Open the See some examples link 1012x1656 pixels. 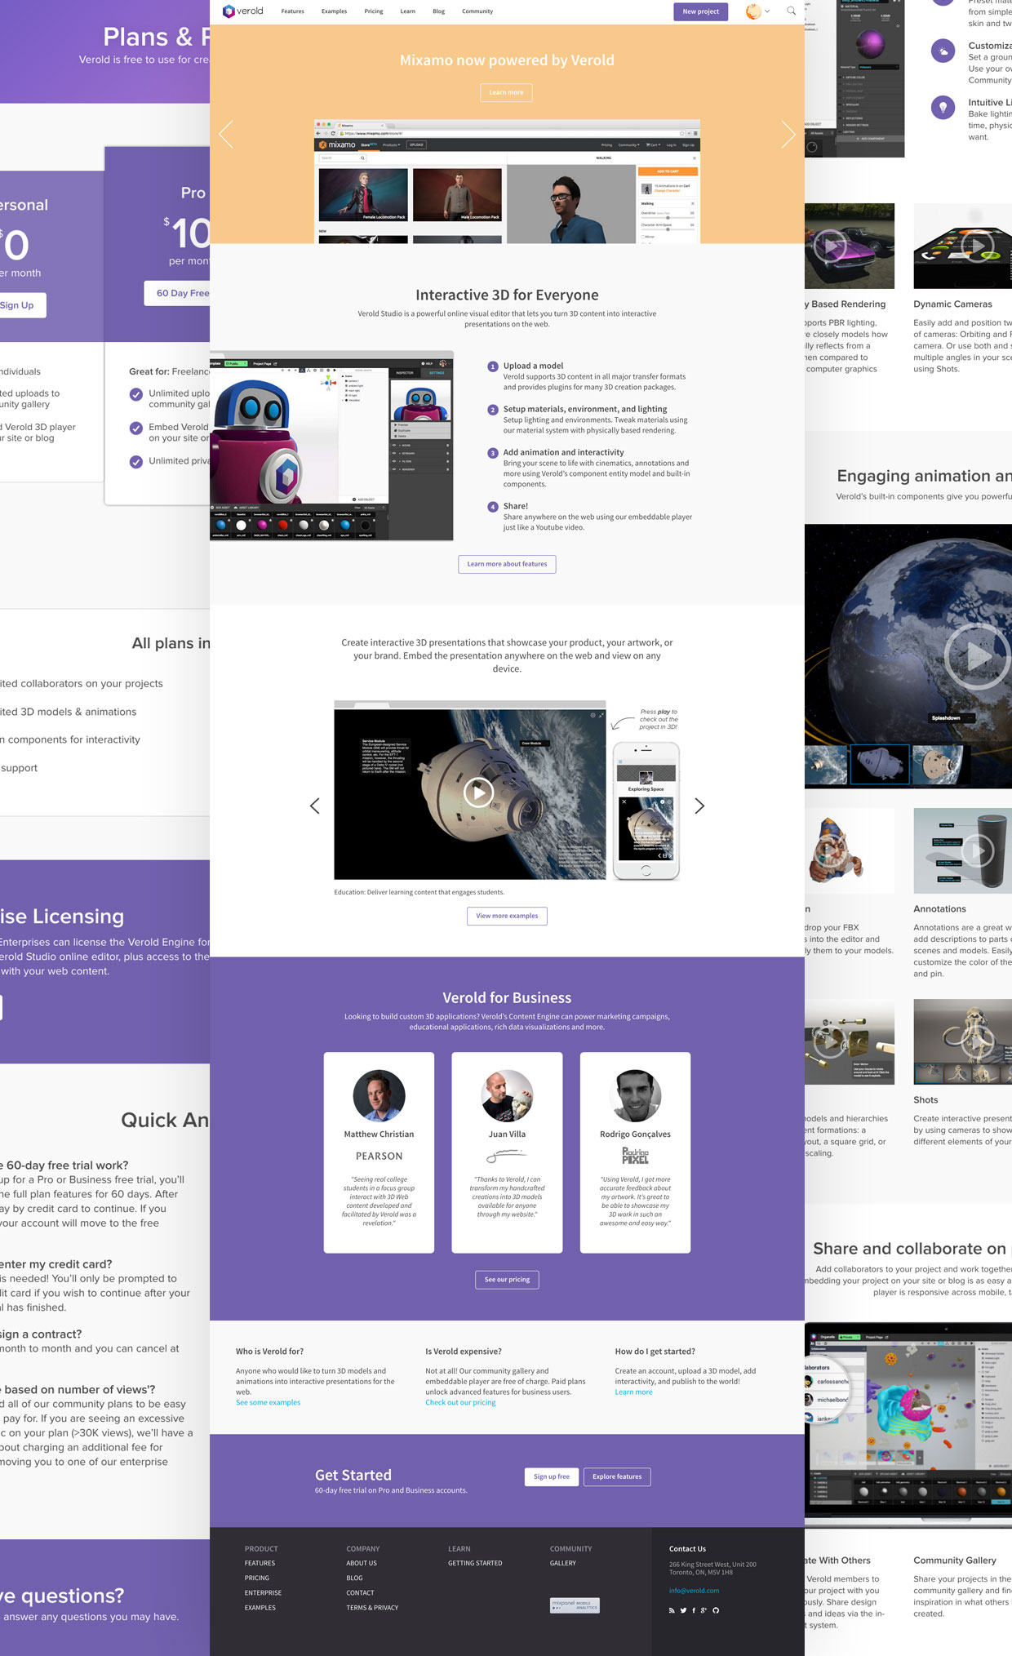click(x=268, y=1402)
